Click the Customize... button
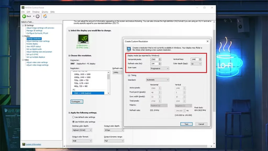 77,101
